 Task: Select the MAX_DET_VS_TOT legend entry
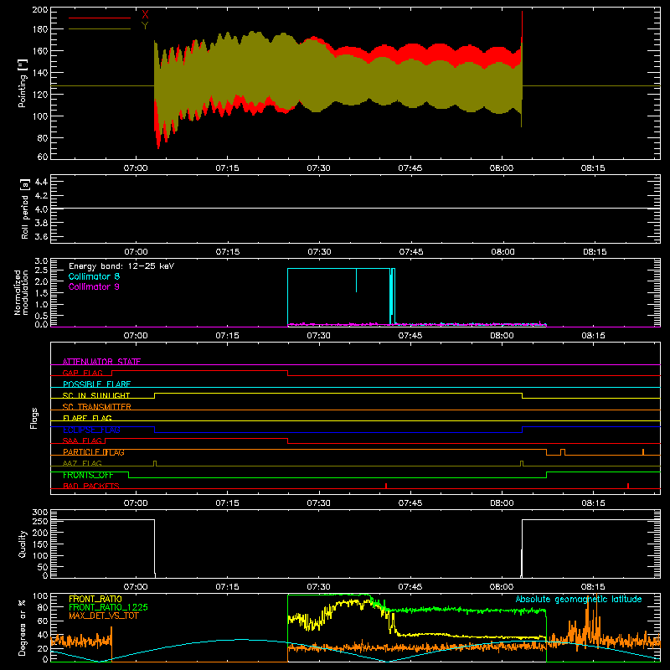[103, 616]
